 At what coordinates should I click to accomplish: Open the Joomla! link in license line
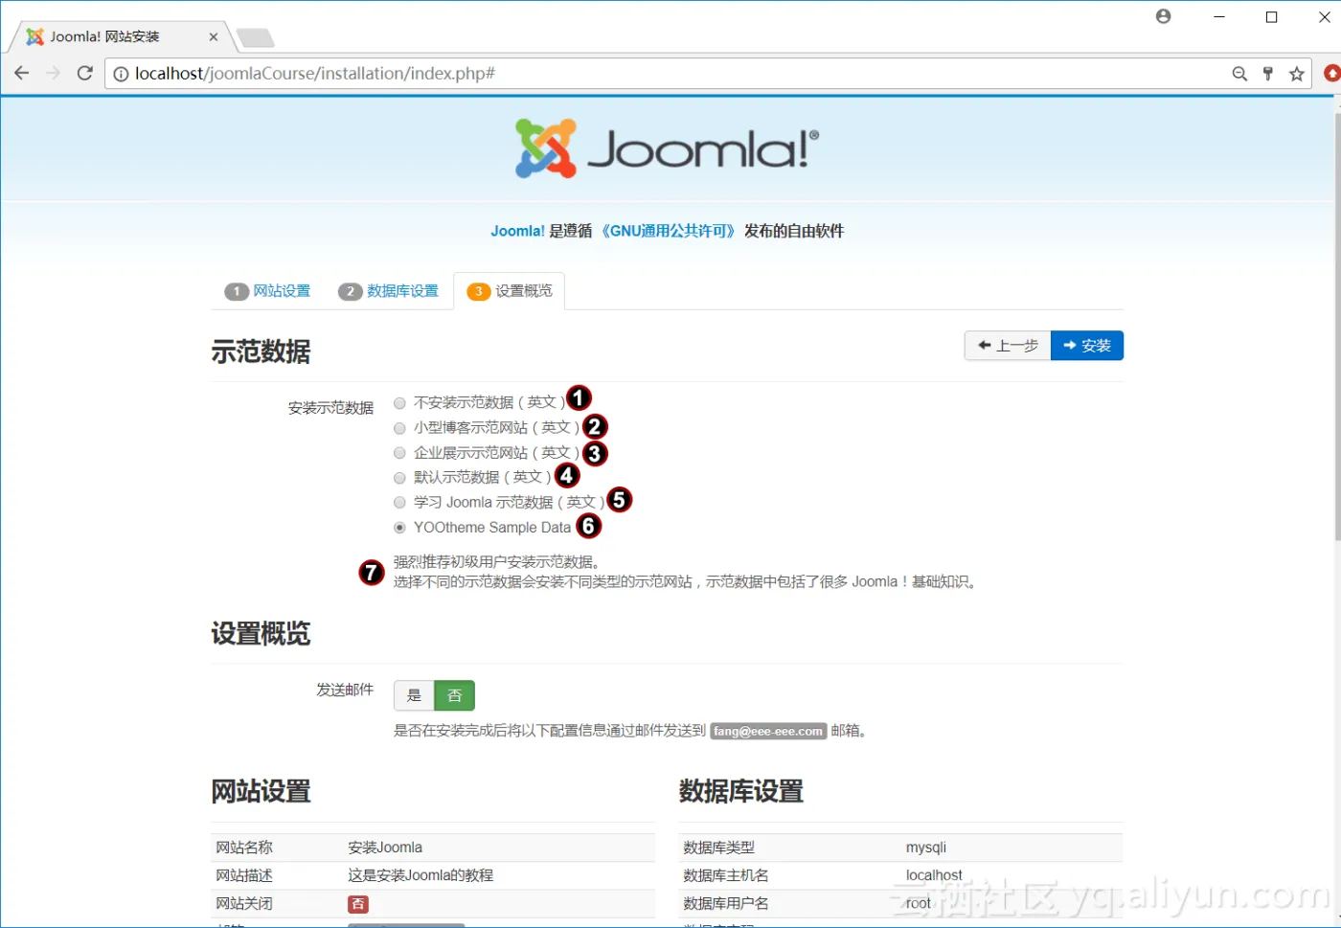pyautogui.click(x=517, y=231)
